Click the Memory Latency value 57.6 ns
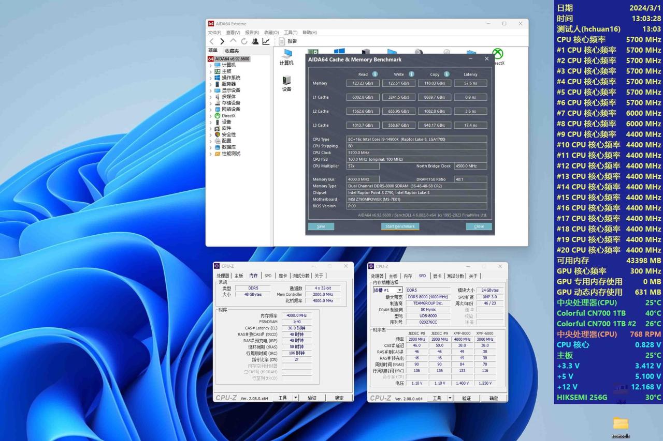The image size is (663, 441). click(470, 83)
